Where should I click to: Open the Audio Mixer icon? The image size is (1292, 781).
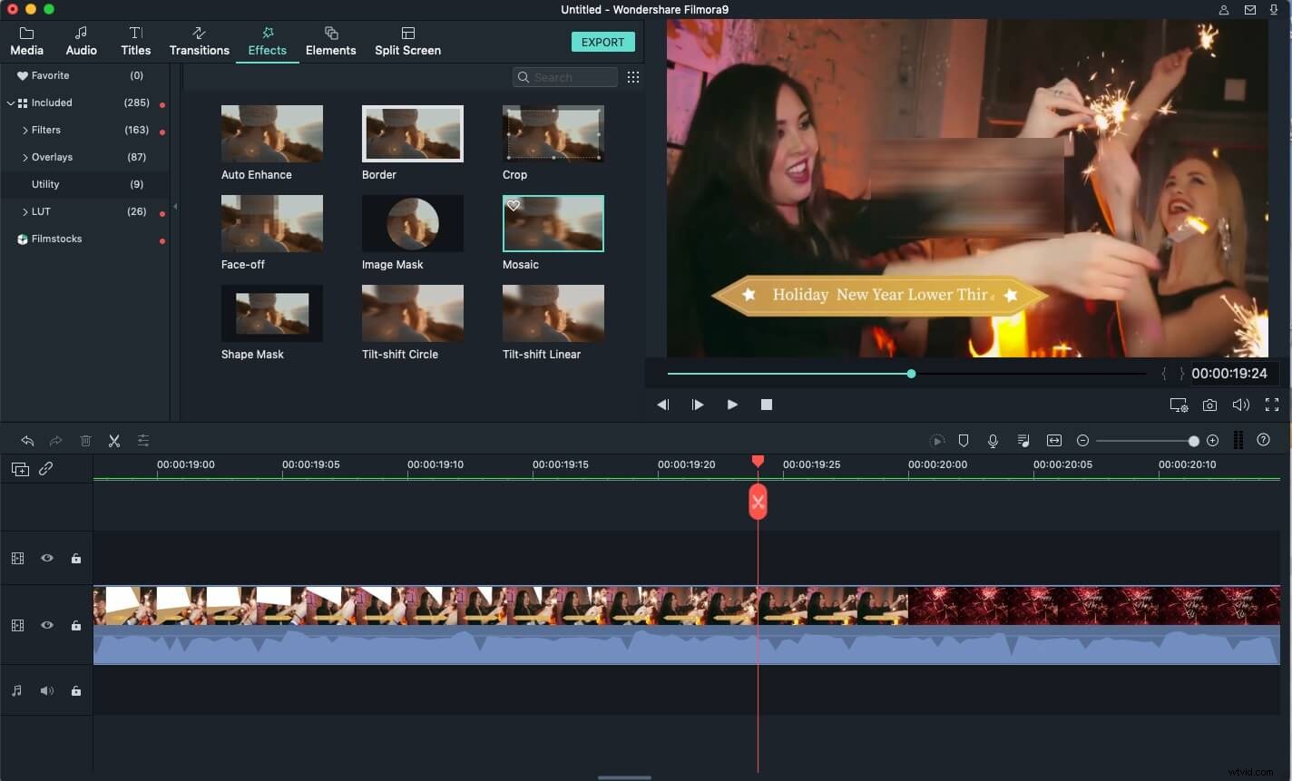(1023, 440)
